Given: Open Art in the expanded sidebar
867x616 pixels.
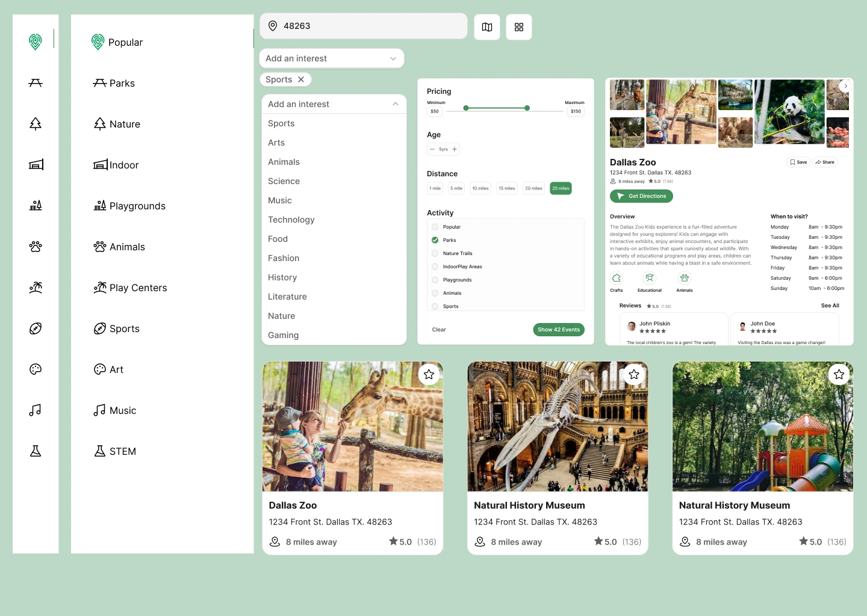Looking at the screenshot, I should tap(108, 369).
